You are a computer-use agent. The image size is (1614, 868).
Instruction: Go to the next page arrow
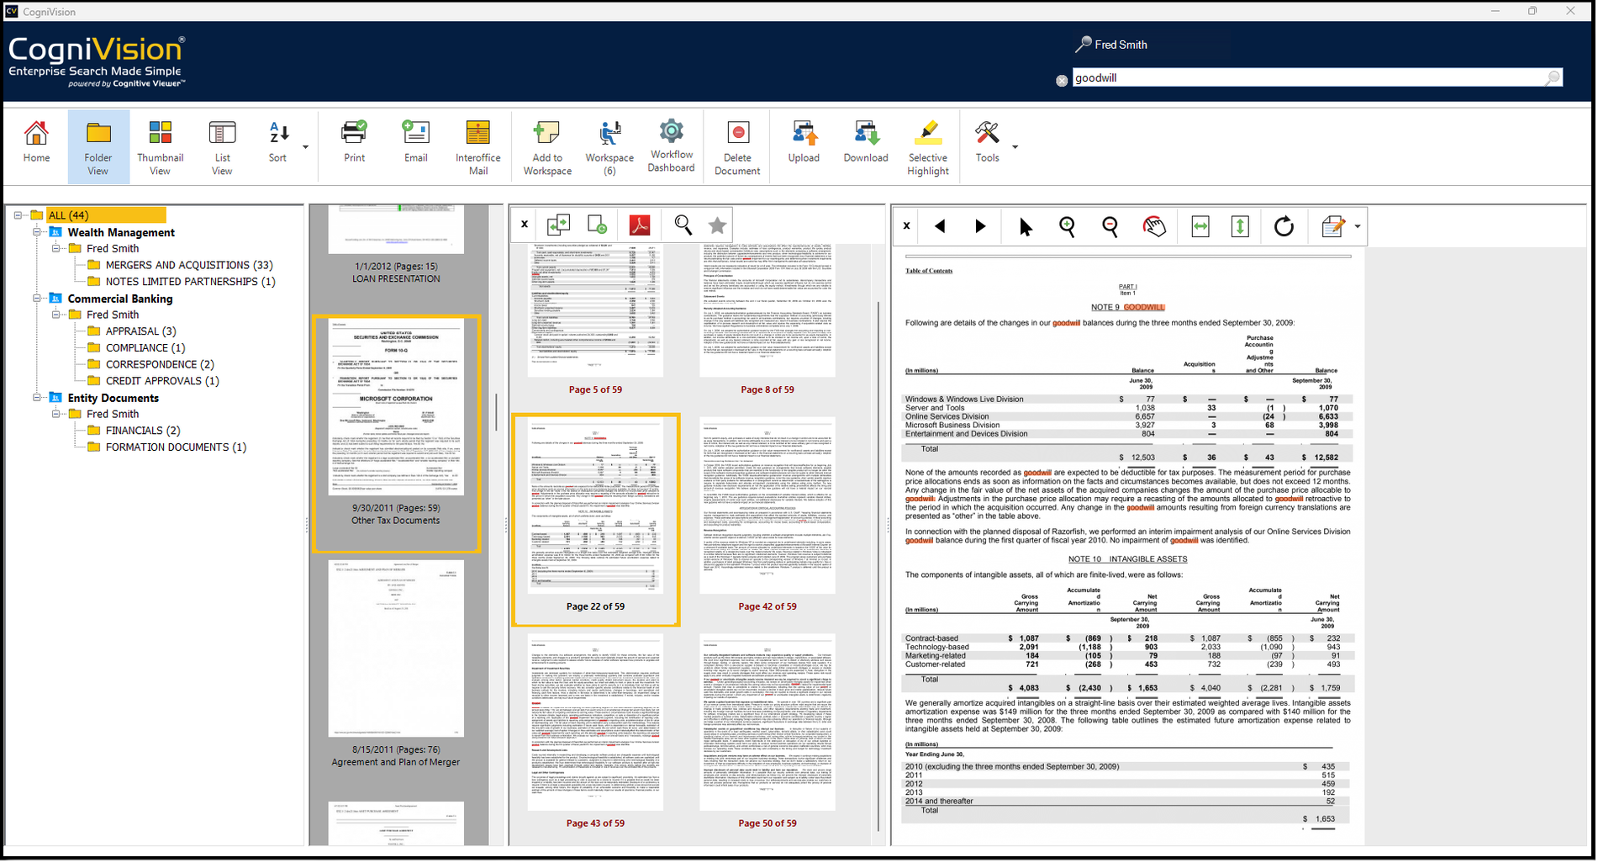click(x=980, y=226)
